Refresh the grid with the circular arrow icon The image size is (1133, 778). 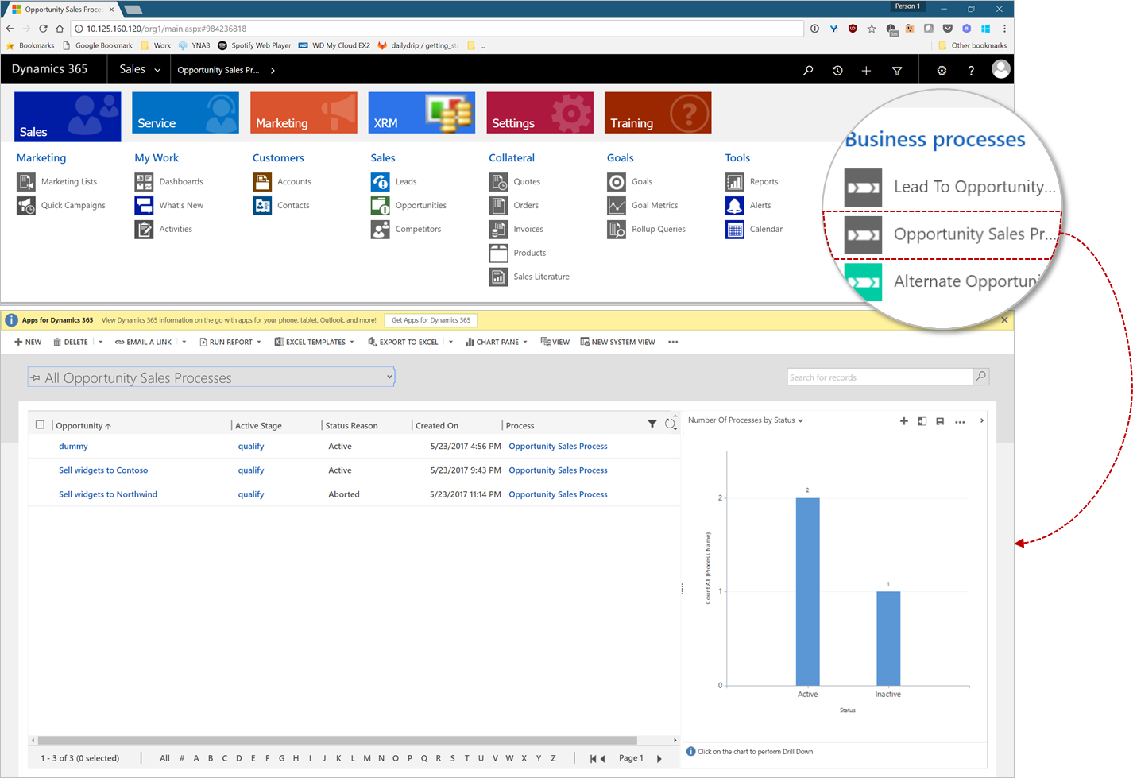[x=671, y=424]
